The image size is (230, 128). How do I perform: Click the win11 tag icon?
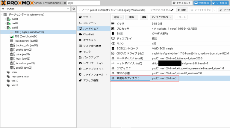(8, 85)
